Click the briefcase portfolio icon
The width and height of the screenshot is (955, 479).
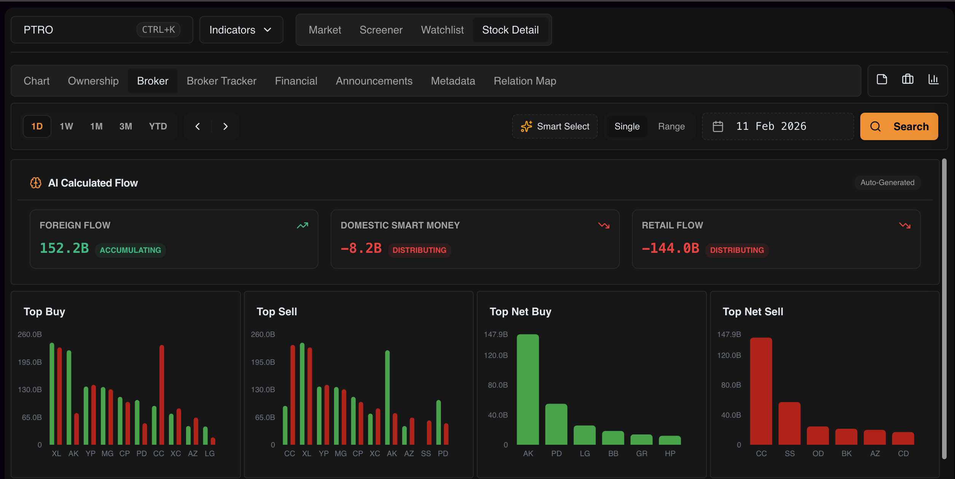[x=907, y=80]
